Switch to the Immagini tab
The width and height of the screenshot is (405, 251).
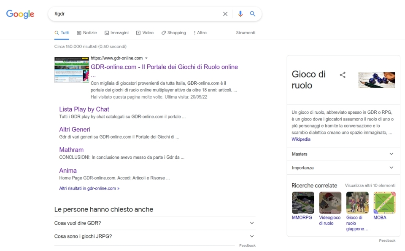[x=116, y=33]
